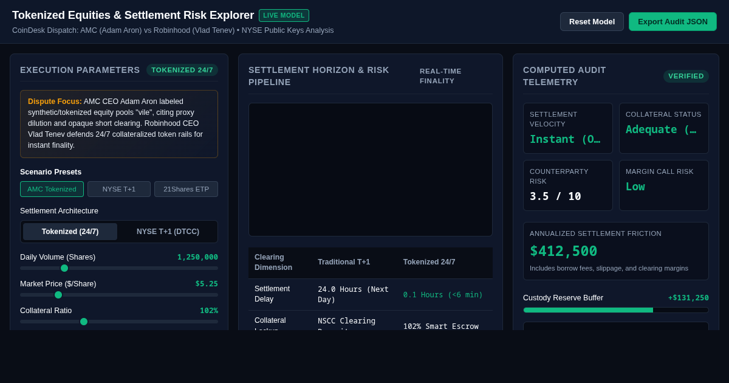Click the Settlement Horizon & Risk Pipeline heading
The height and width of the screenshot is (383, 729).
[319, 76]
